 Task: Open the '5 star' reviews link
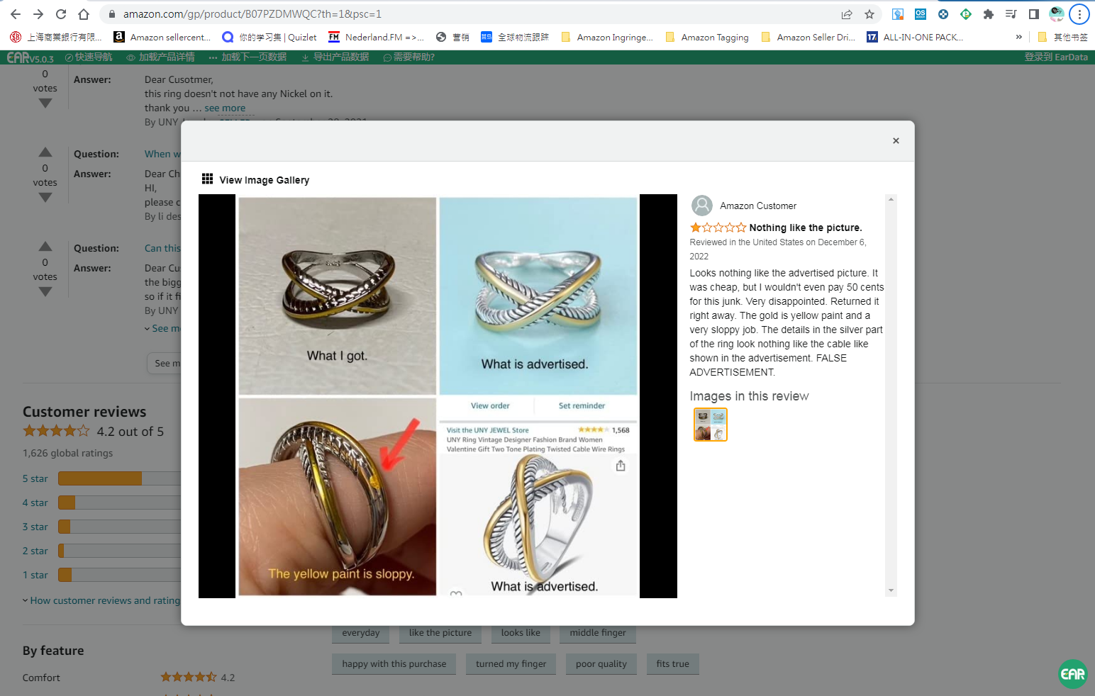[35, 479]
